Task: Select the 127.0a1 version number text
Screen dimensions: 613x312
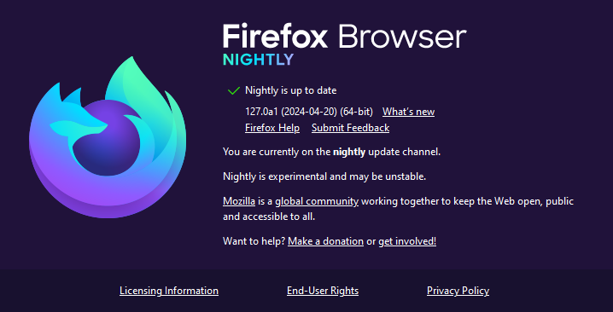Action: pos(261,112)
